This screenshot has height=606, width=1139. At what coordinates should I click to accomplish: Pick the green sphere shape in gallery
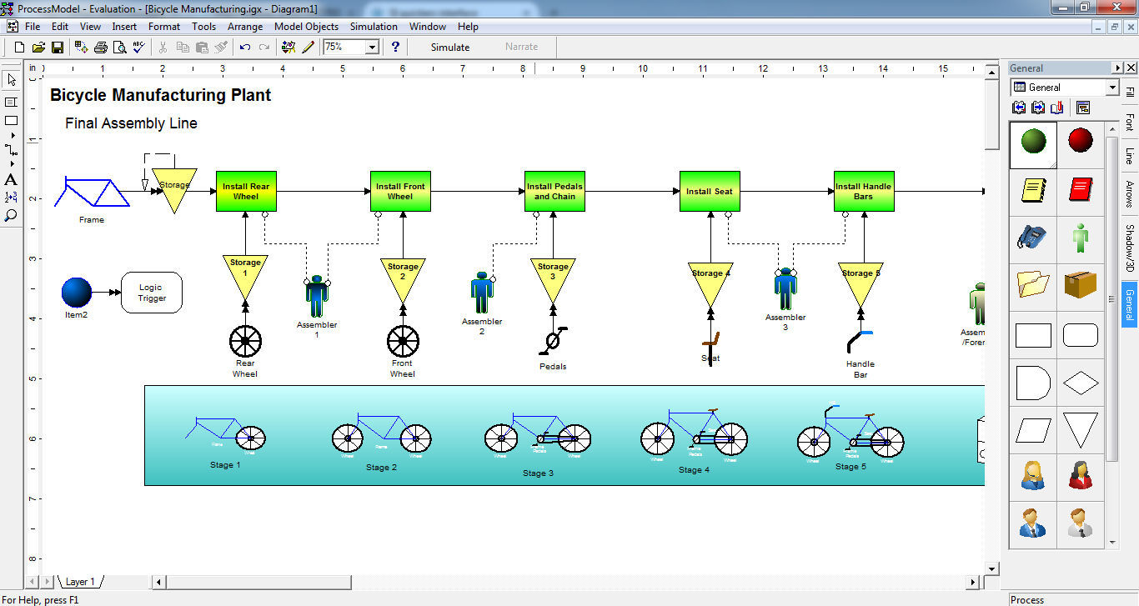point(1033,141)
